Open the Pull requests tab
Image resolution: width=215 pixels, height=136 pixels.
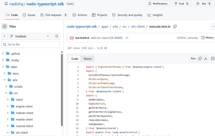point(54,15)
